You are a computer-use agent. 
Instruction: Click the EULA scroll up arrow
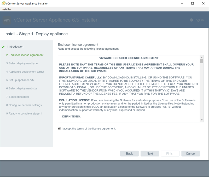tap(202, 57)
